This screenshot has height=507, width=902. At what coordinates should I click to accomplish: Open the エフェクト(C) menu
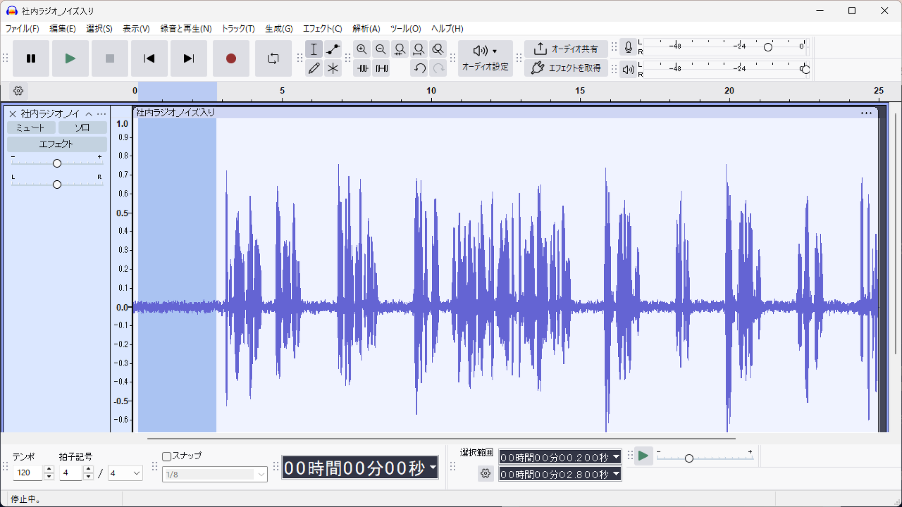tap(322, 29)
